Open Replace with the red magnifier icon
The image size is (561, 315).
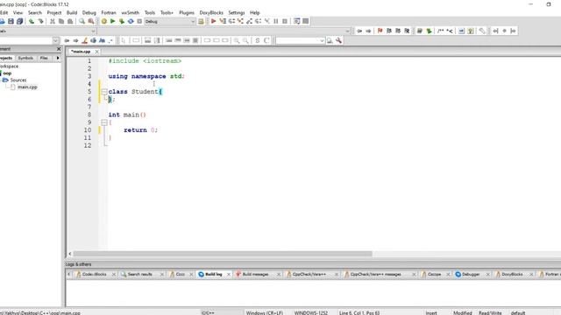[91, 21]
